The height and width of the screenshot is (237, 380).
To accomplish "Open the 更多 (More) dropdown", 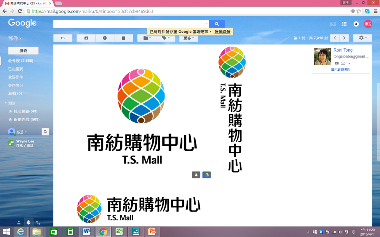I will (189, 38).
